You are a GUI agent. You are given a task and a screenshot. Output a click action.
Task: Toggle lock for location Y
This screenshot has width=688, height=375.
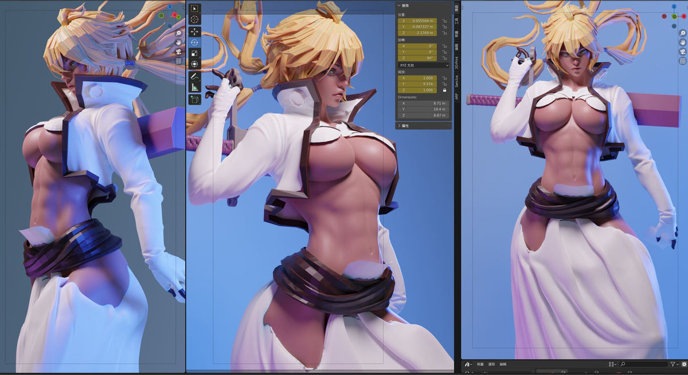[x=444, y=26]
